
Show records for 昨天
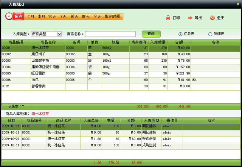pos(86,17)
